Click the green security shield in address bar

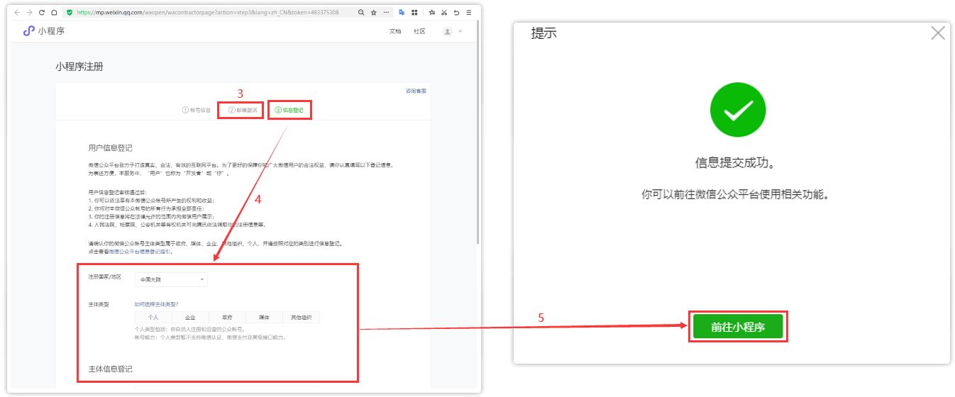[x=69, y=13]
